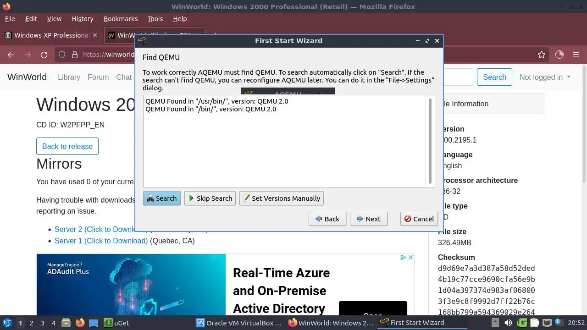Switch to workspace 1

[20, 323]
